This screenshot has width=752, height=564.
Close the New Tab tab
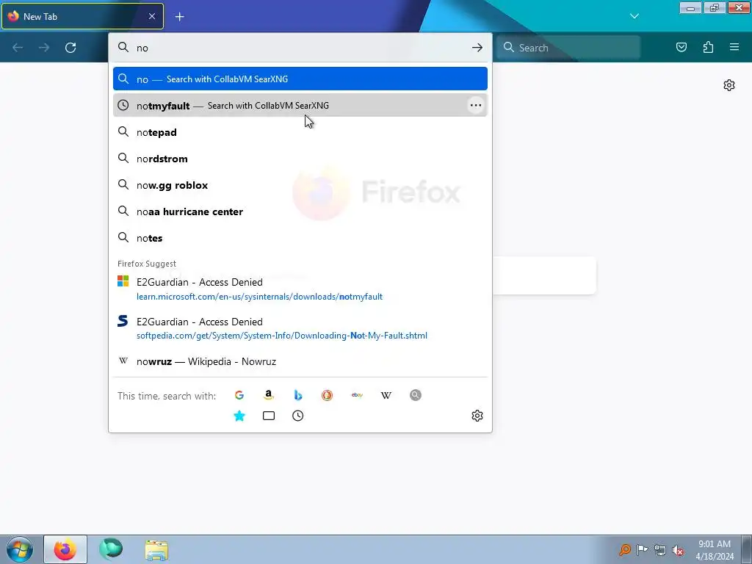(x=151, y=16)
